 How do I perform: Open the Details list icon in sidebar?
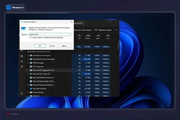click(22, 61)
